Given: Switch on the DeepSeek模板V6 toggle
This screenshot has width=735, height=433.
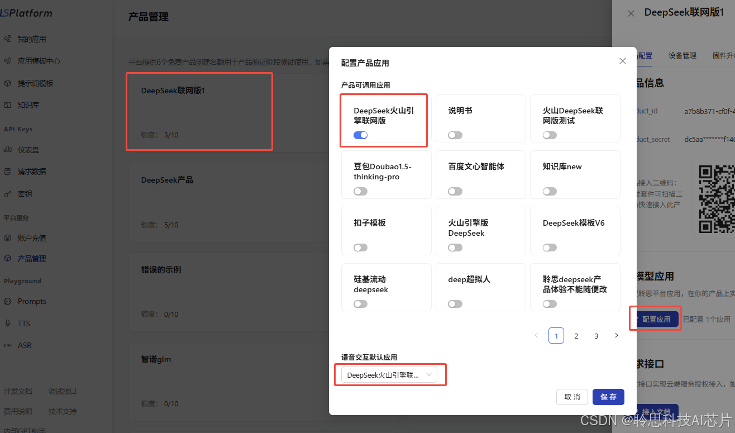Looking at the screenshot, I should click(x=550, y=248).
